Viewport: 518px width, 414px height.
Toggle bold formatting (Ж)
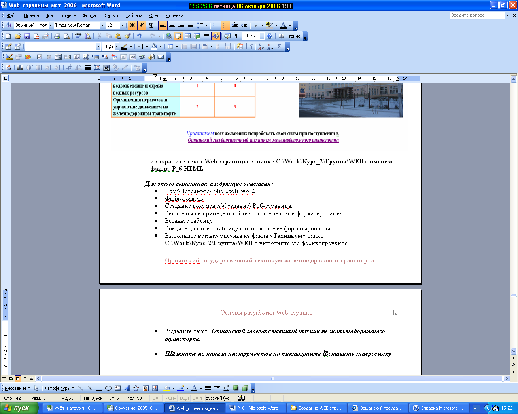pos(132,25)
